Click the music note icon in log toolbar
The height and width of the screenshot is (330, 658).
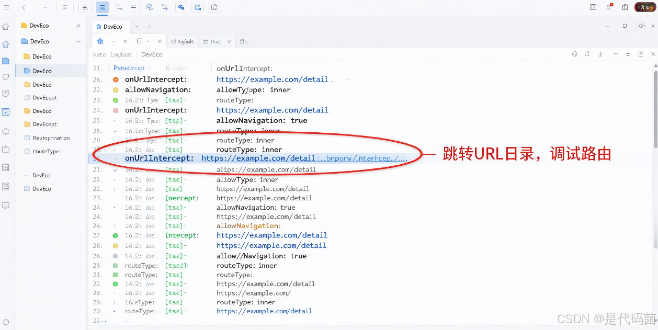[587, 54]
